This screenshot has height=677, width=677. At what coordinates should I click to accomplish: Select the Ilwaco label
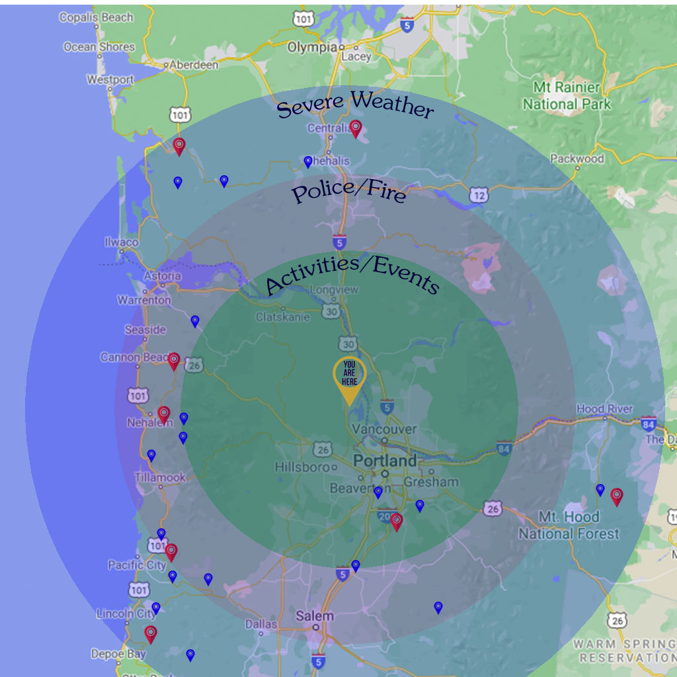122,242
